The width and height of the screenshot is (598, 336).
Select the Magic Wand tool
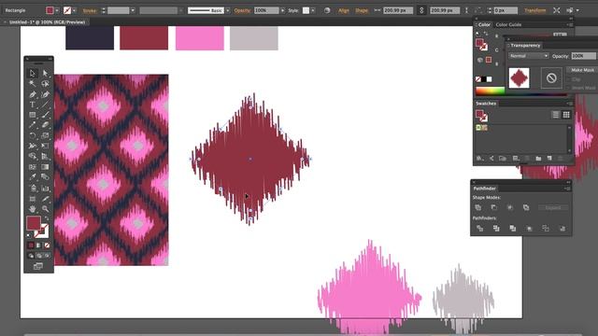click(x=33, y=83)
